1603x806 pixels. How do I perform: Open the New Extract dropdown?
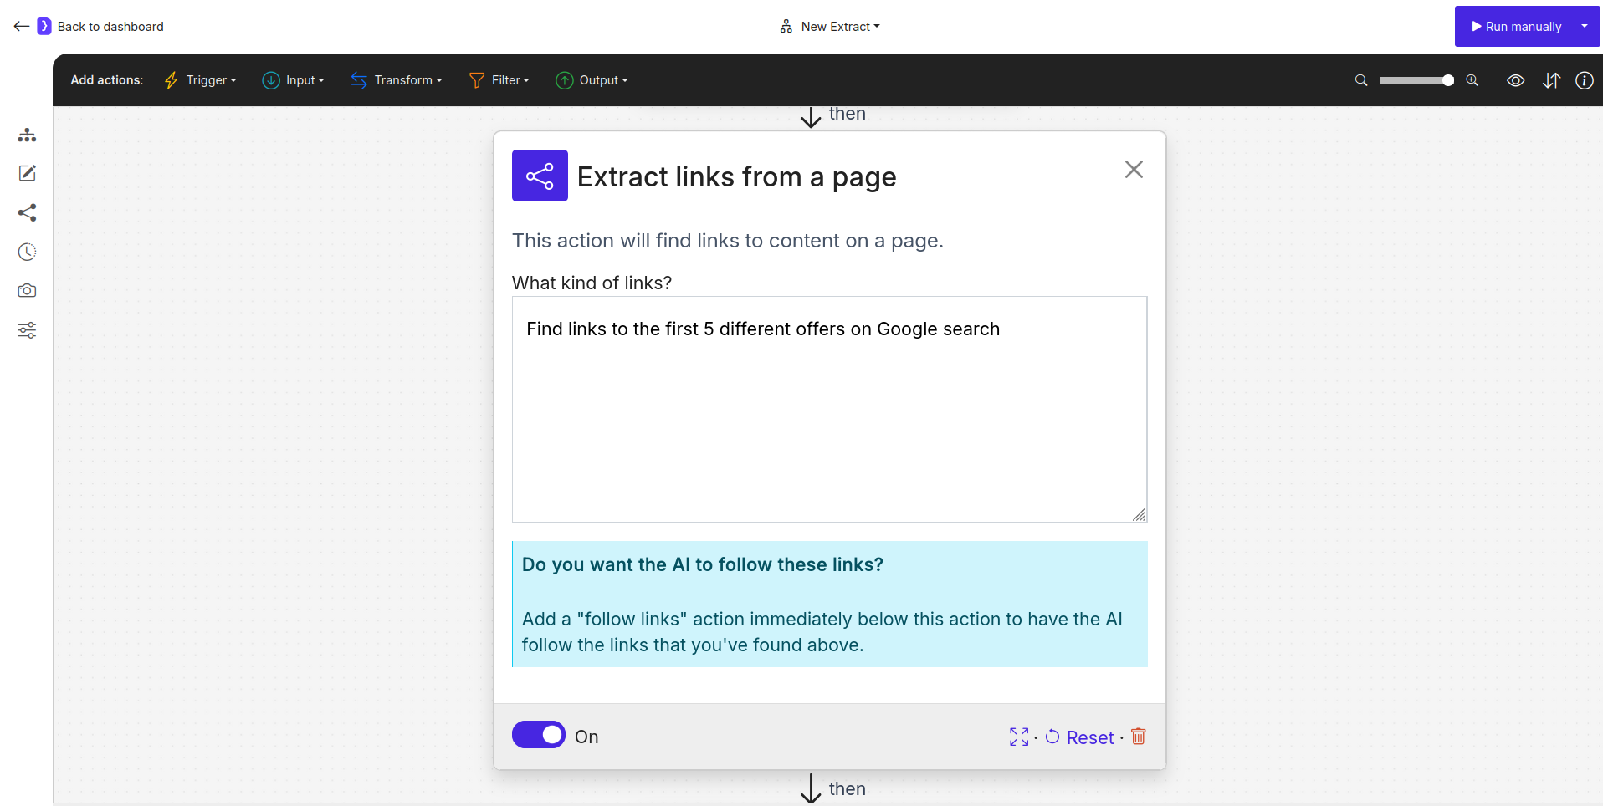830,26
